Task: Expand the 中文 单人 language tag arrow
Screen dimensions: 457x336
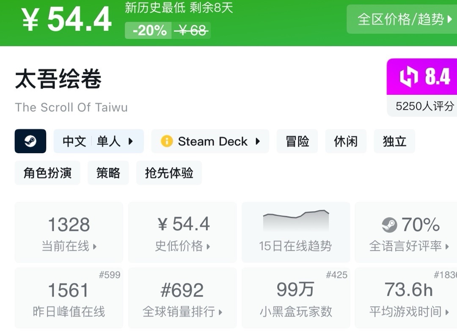Action: coord(131,141)
